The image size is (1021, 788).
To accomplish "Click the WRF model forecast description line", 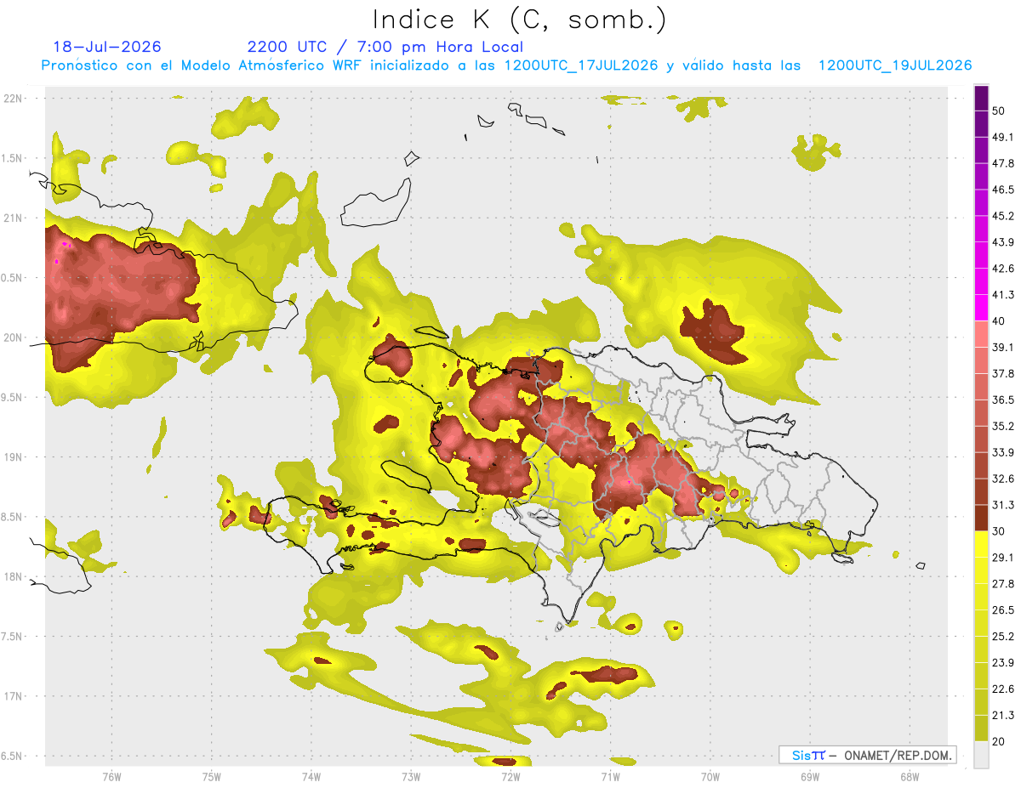I will coord(506,65).
